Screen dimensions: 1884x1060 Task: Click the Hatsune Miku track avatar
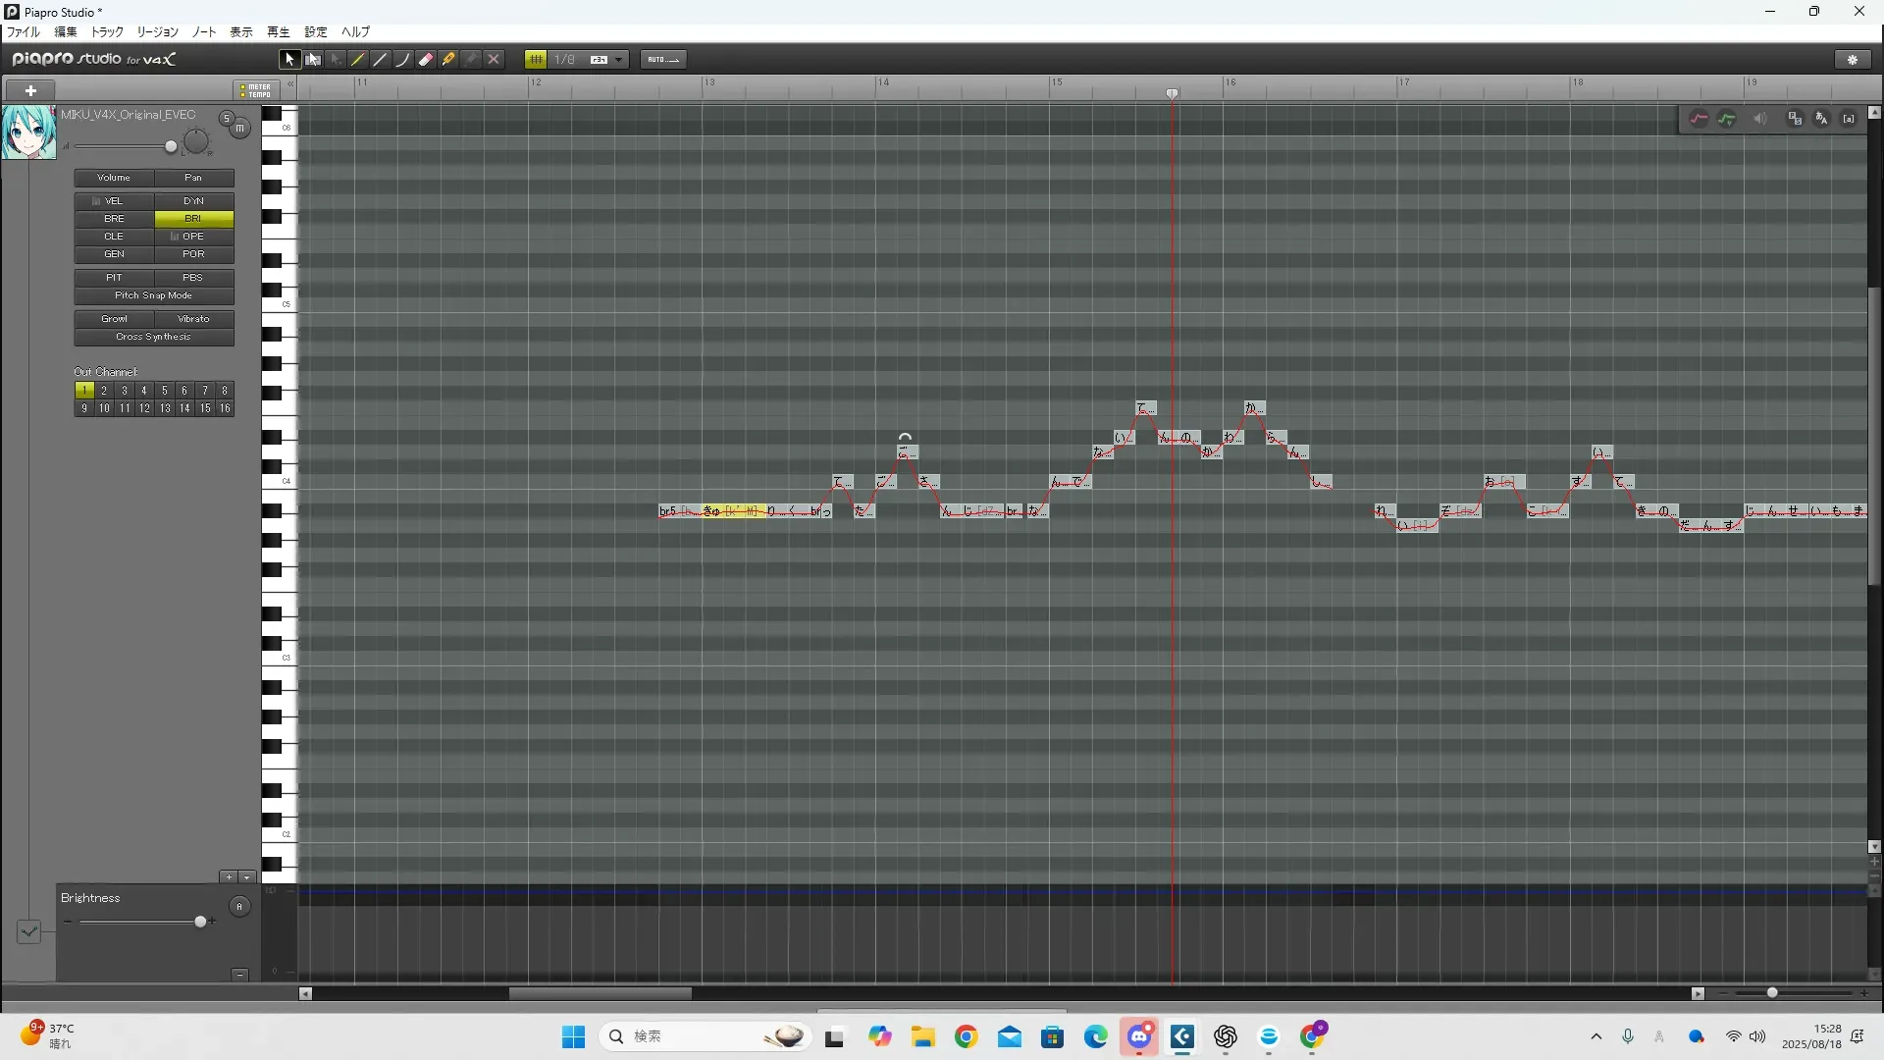click(x=28, y=132)
